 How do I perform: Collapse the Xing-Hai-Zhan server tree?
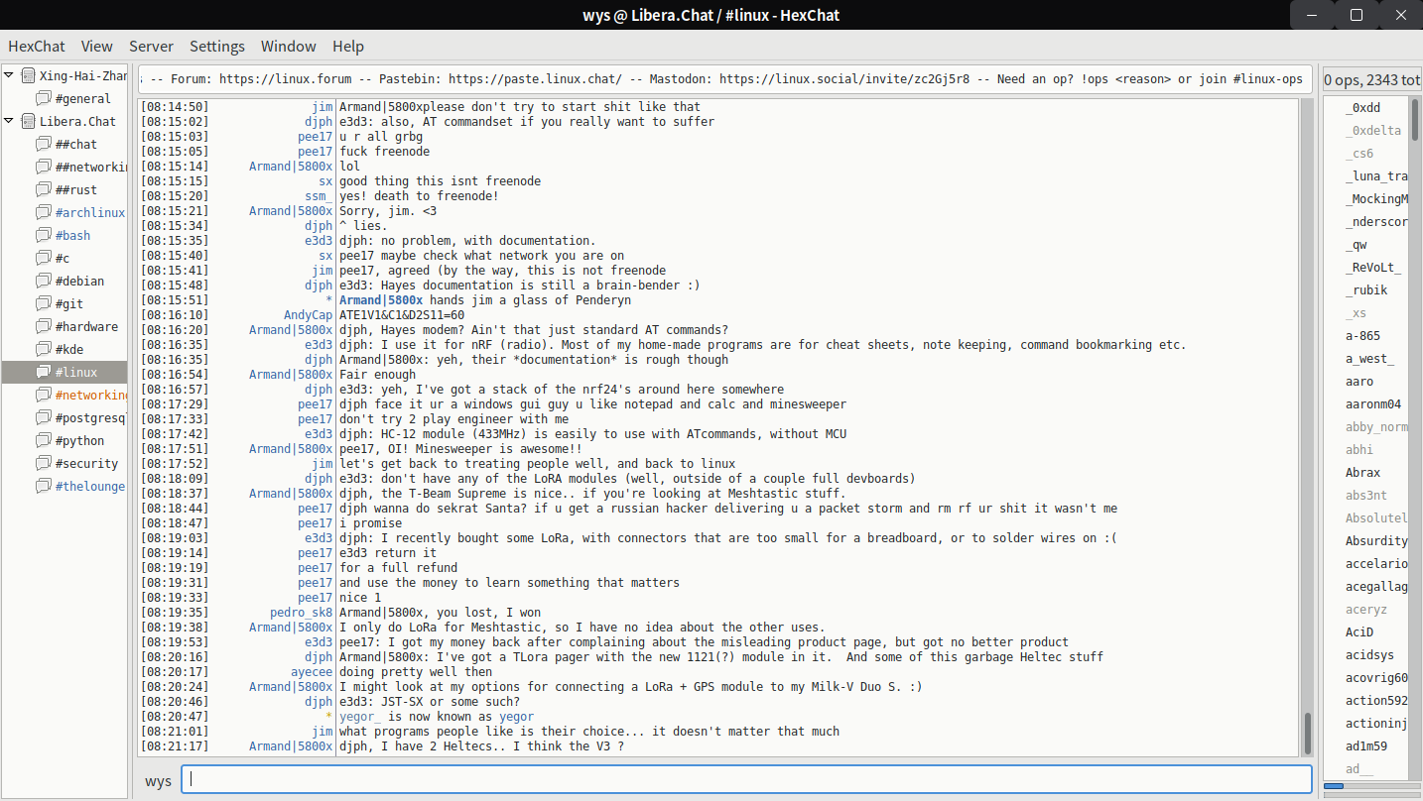point(9,75)
